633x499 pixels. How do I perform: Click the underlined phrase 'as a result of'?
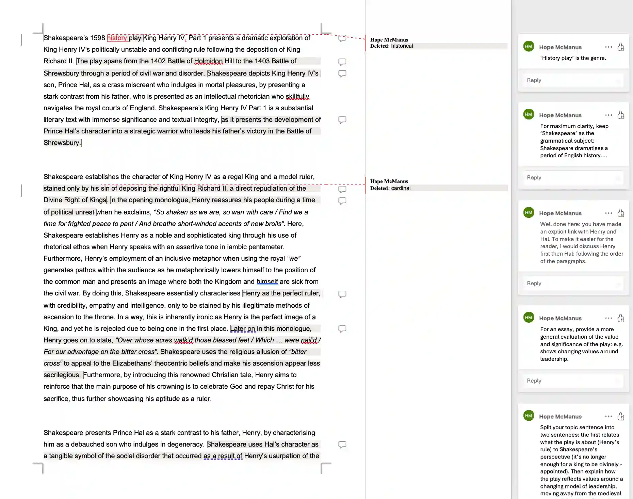pos(223,456)
